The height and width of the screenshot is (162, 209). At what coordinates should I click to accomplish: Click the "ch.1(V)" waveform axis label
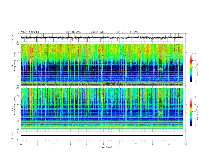13,38
